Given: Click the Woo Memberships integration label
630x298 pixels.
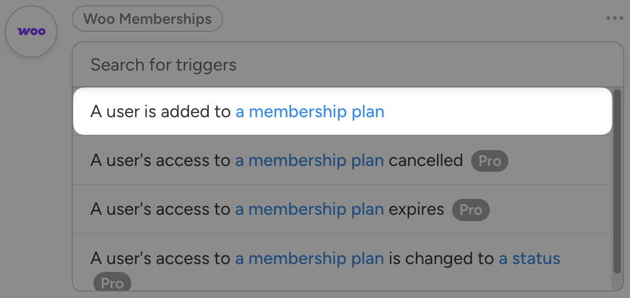Looking at the screenshot, I should pos(147,19).
